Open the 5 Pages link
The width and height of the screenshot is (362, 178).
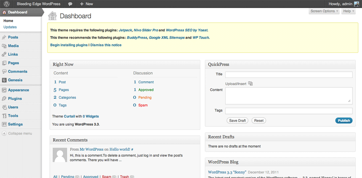click(61, 90)
